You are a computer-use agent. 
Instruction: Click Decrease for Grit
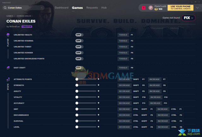[124, 109]
